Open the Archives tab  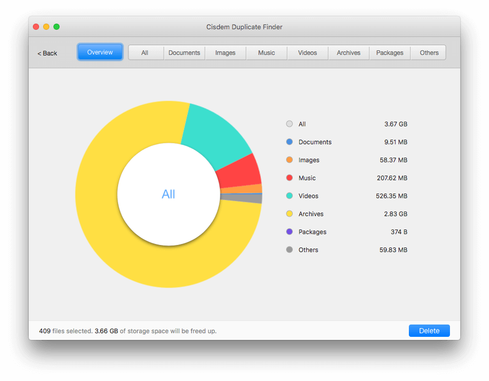349,53
